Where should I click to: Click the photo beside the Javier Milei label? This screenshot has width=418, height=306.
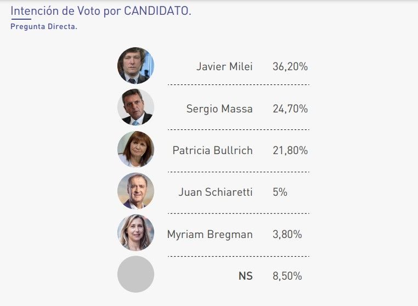[x=135, y=66]
